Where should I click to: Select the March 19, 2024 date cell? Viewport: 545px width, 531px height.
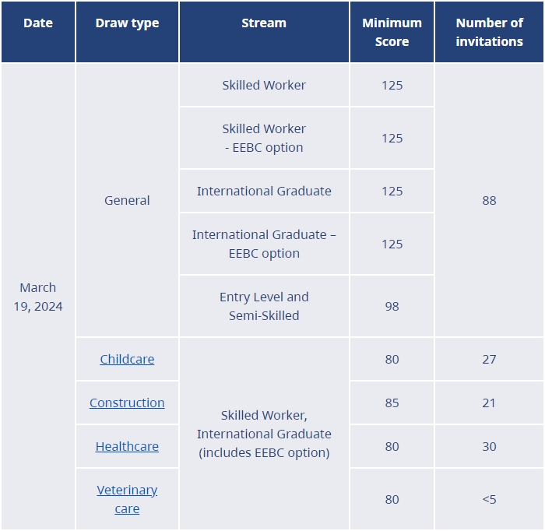(38, 297)
